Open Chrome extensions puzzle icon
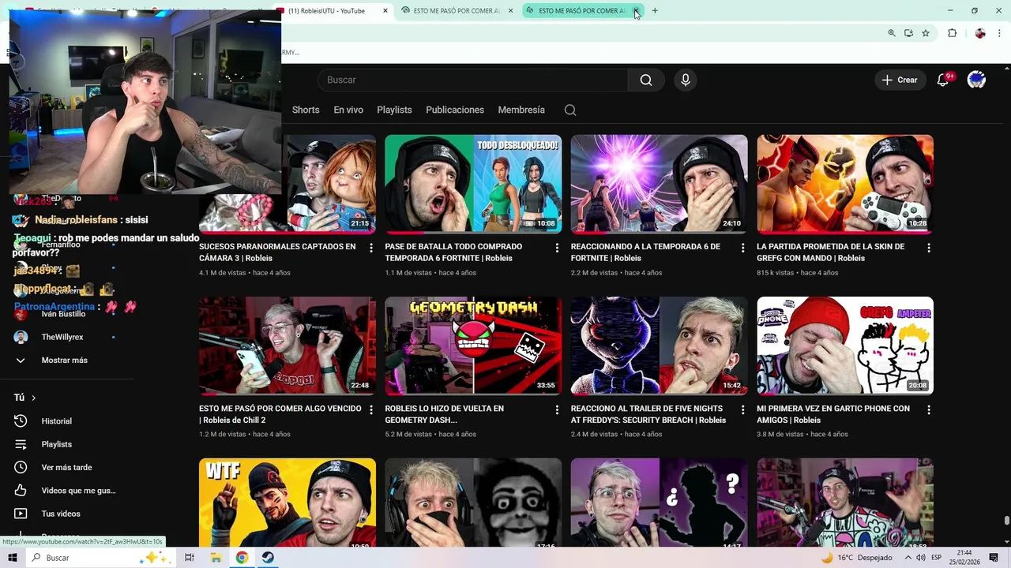1011x568 pixels. coord(952,33)
